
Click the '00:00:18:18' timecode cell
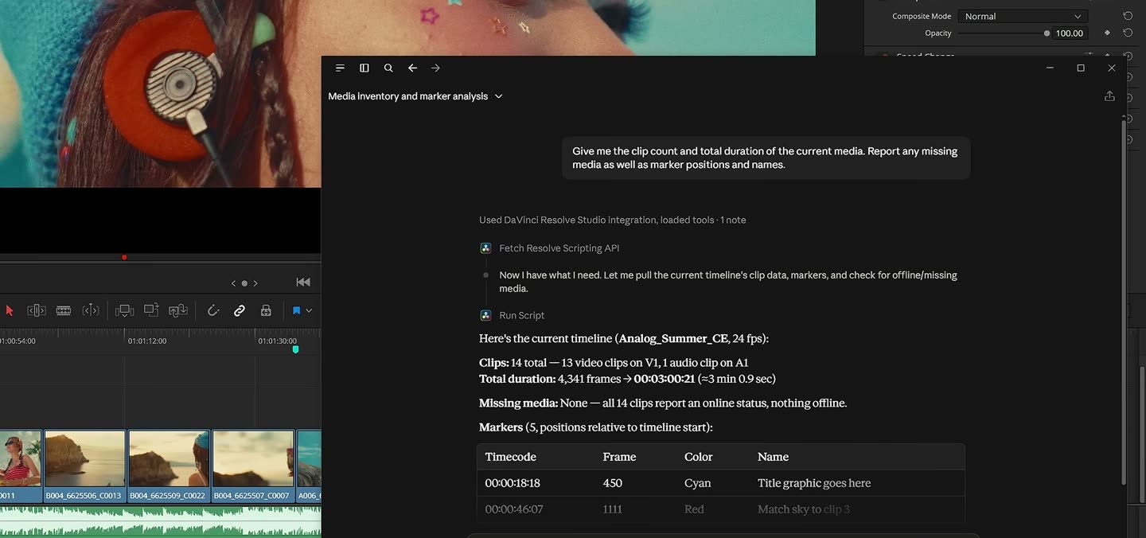coord(513,483)
